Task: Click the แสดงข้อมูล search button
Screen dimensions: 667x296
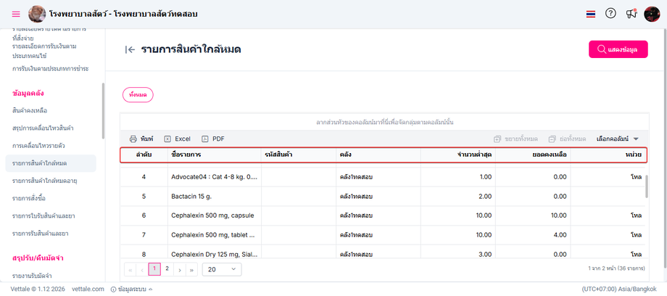Action: pos(618,49)
